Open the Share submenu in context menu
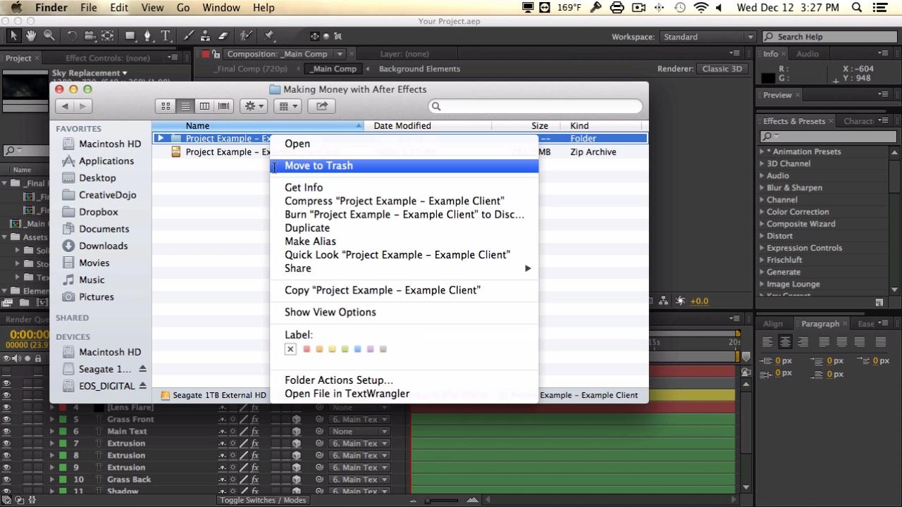902x507 pixels. [x=404, y=268]
